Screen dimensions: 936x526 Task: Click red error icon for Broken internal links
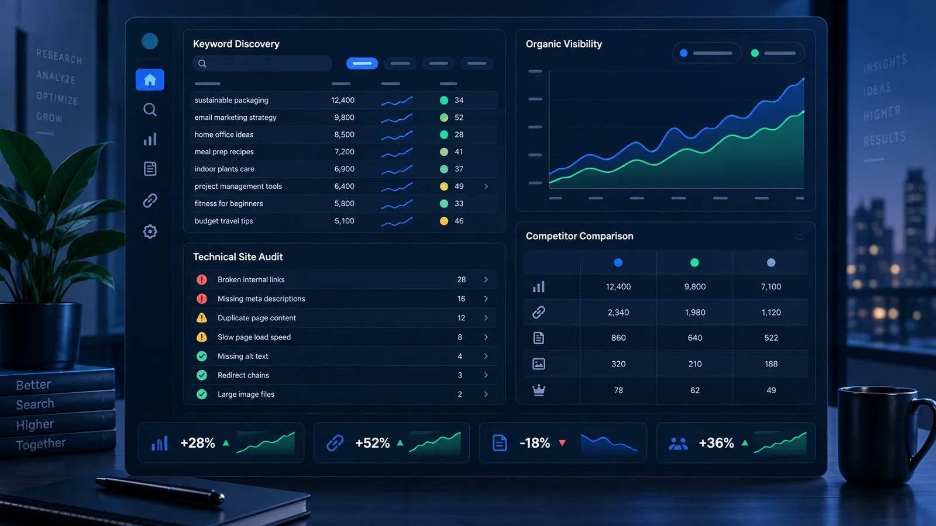pos(202,279)
